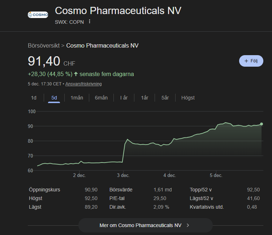Click the 2 dec. axis label
Viewport: 272px width, 235px height.
click(79, 176)
